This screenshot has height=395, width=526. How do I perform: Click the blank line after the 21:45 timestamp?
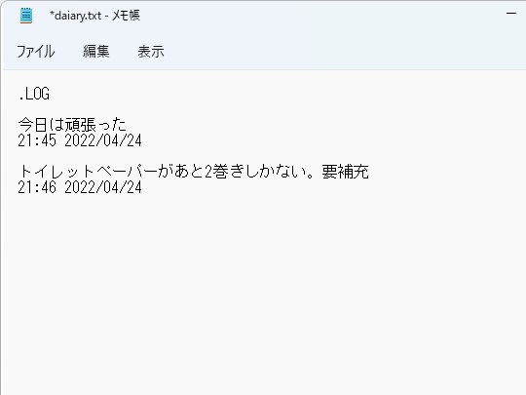pyautogui.click(x=262, y=155)
